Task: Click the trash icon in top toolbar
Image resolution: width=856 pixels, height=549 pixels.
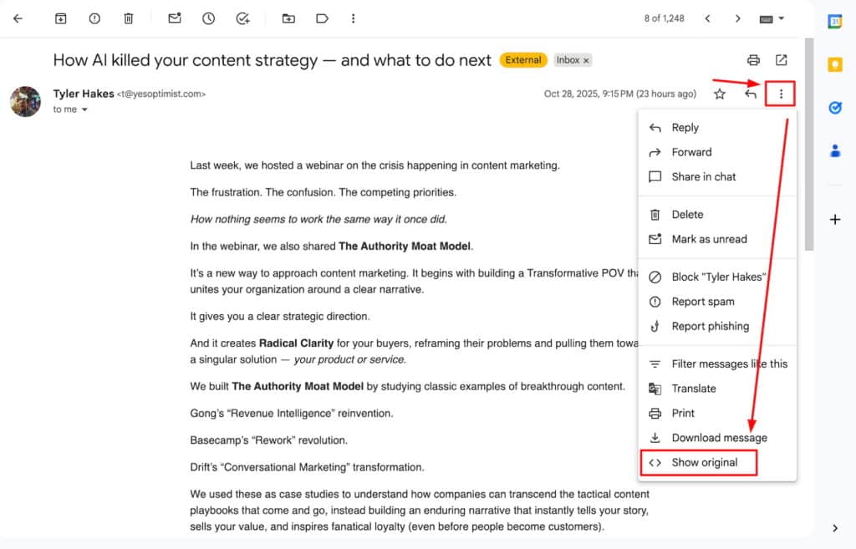Action: 128,18
